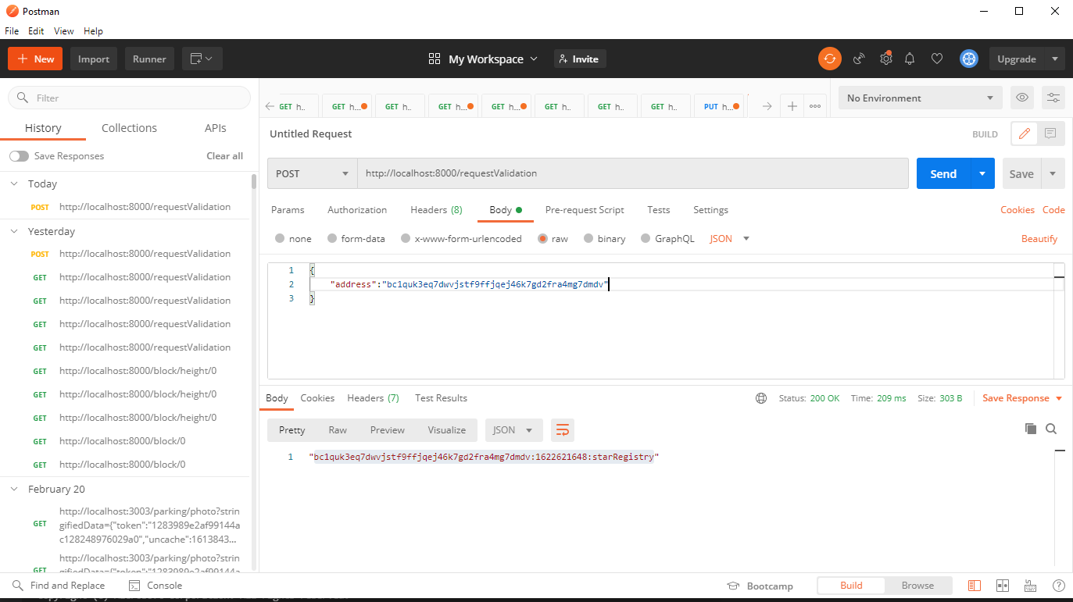Click the Beautify link
Image resolution: width=1073 pixels, height=602 pixels.
(x=1039, y=239)
